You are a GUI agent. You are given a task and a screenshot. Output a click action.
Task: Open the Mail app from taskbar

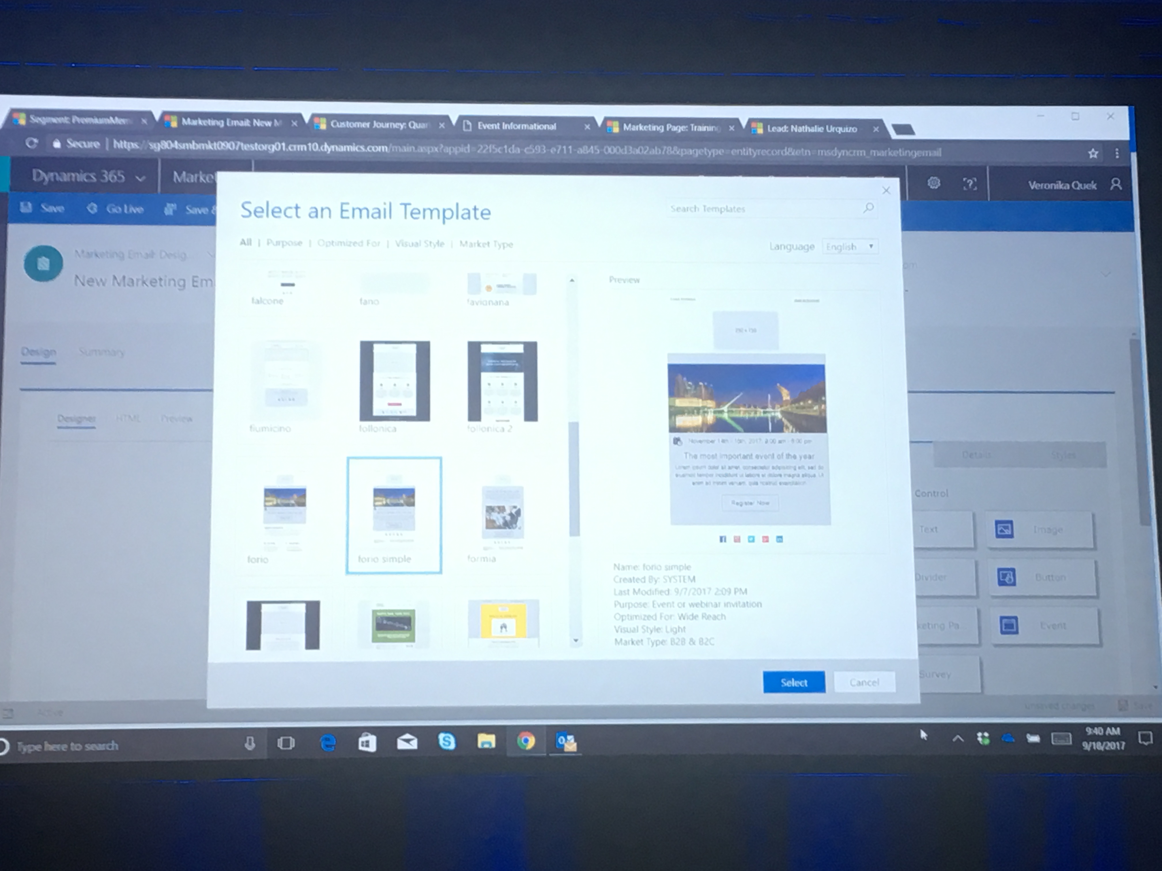(407, 742)
